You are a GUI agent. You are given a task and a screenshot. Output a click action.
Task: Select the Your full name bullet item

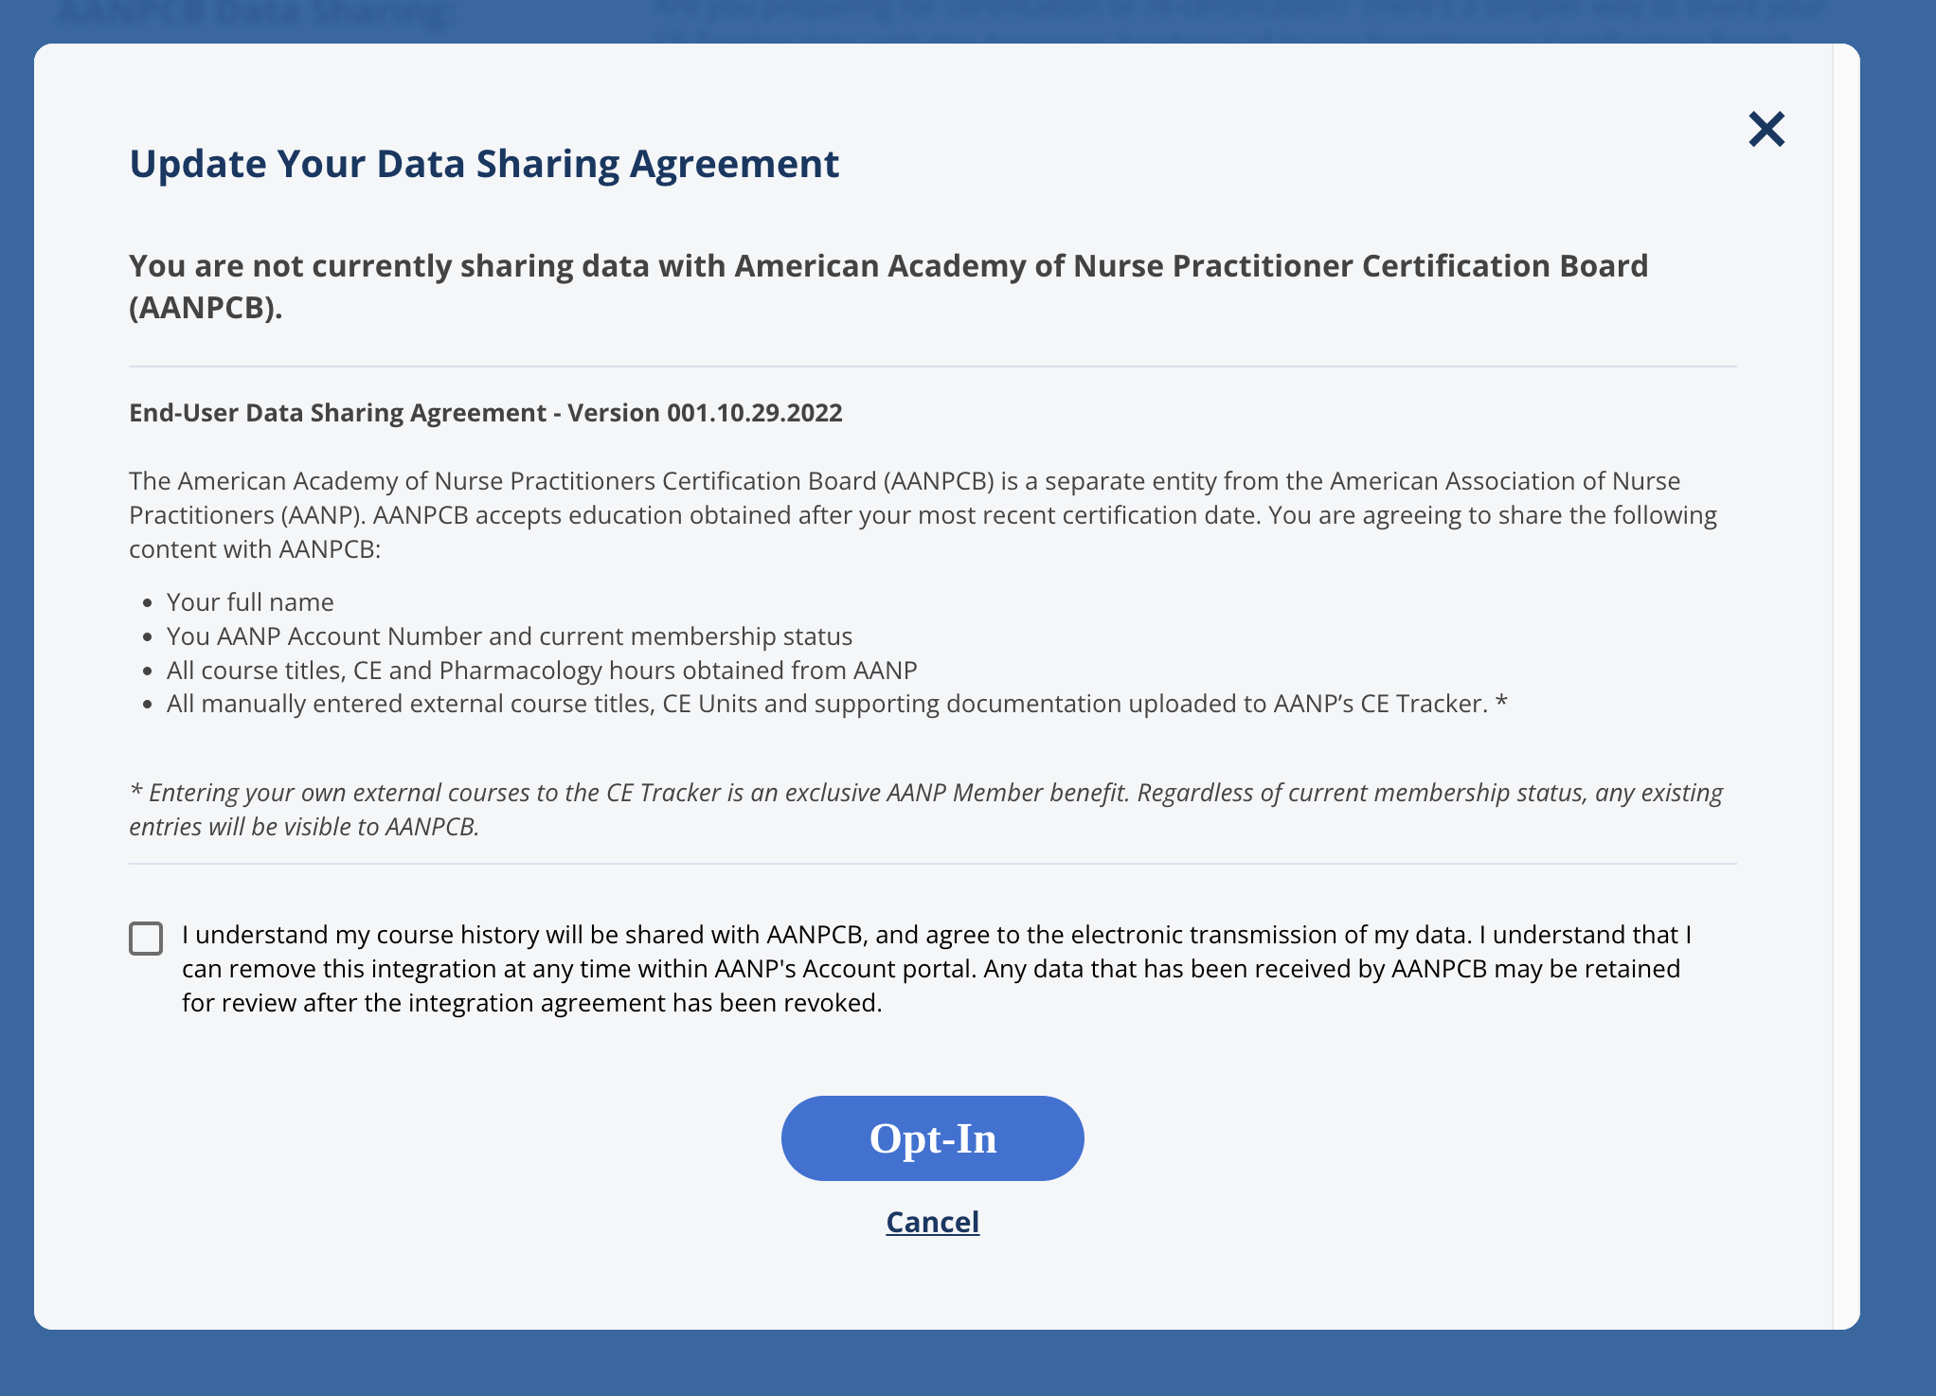coord(250,601)
